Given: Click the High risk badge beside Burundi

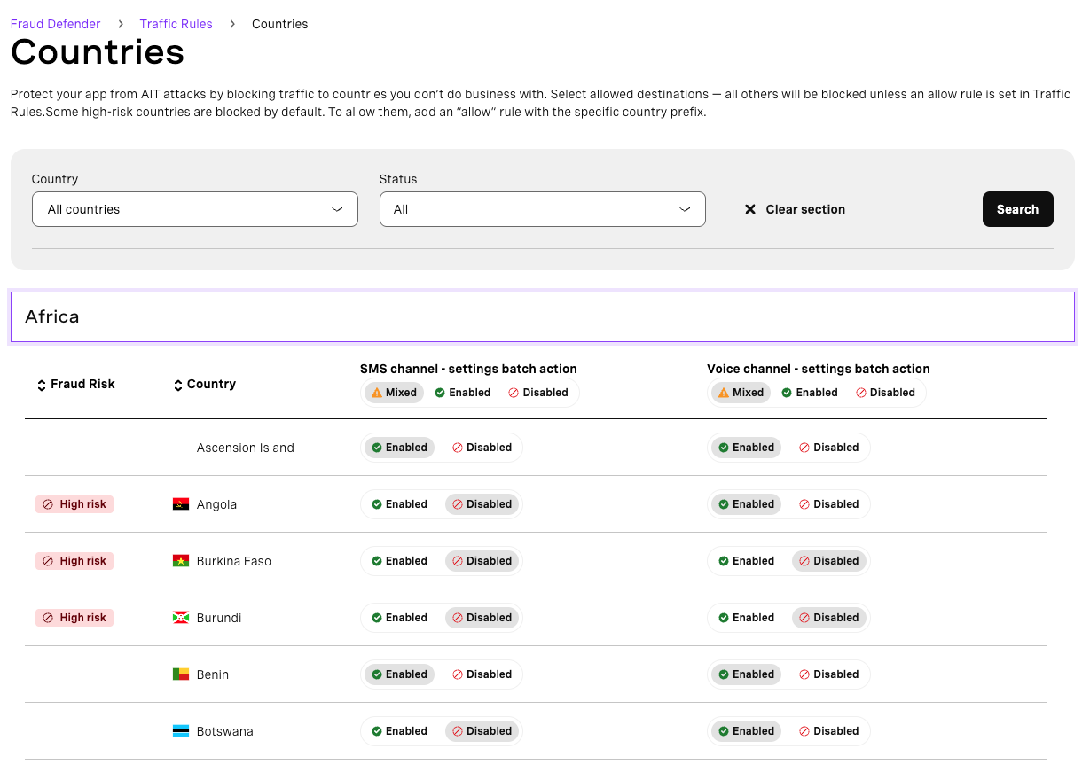Looking at the screenshot, I should [74, 617].
